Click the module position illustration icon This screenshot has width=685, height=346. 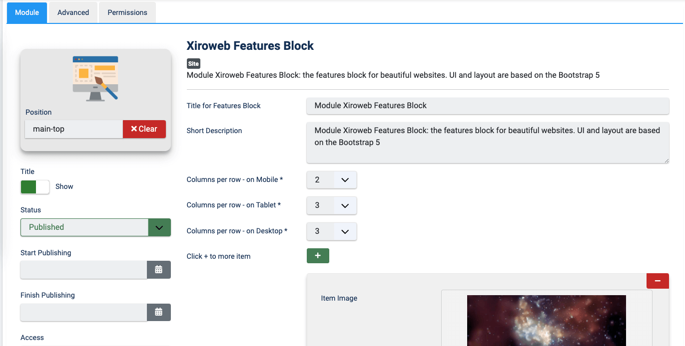(95, 79)
